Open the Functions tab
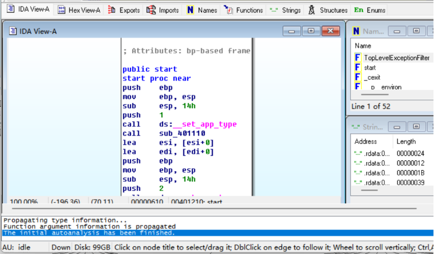Viewport: 434px width, 254px height. click(x=243, y=10)
